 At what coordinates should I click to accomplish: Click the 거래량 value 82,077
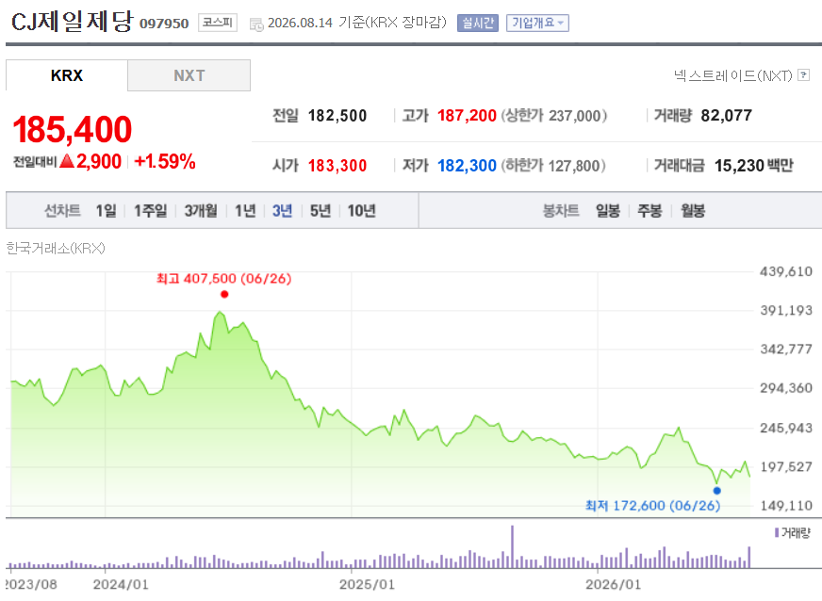(726, 115)
